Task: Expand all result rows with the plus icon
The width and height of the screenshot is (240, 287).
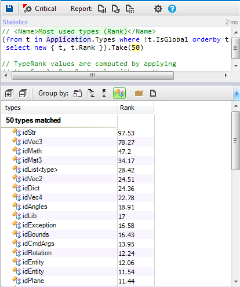Action: 9,94
